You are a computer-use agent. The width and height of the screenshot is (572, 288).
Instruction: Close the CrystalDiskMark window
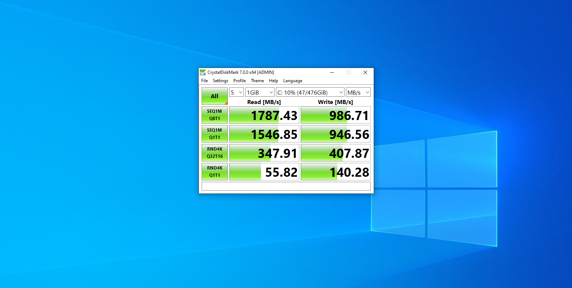click(365, 72)
